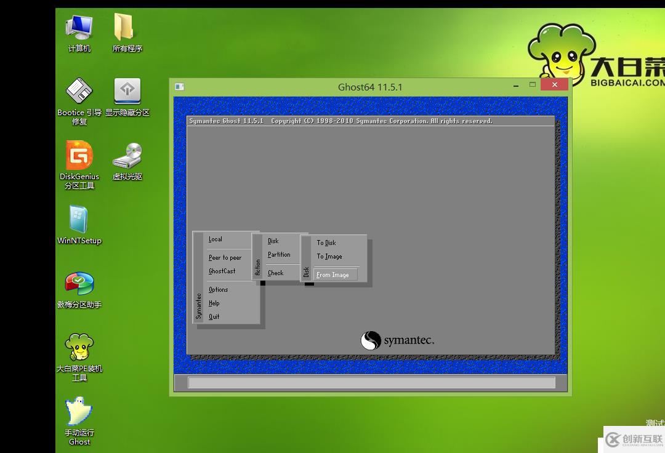This screenshot has width=665, height=453.
Task: Open the 虚拟光驱 desktop icon
Action: pyautogui.click(x=127, y=162)
